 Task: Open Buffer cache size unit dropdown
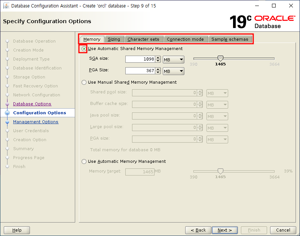217,105
